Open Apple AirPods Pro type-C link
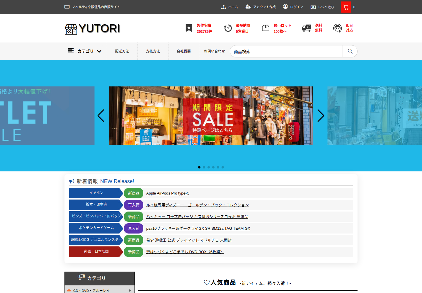 click(168, 193)
